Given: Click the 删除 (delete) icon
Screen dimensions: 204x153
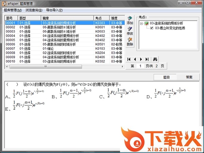Looking at the screenshot, I should point(130,40).
